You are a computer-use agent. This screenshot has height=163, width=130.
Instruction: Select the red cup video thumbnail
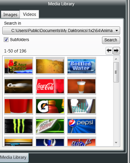coord(19,106)
